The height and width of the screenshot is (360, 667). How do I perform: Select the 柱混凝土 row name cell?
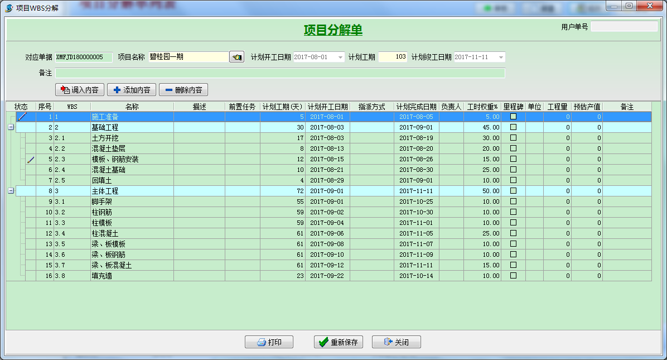tap(132, 234)
